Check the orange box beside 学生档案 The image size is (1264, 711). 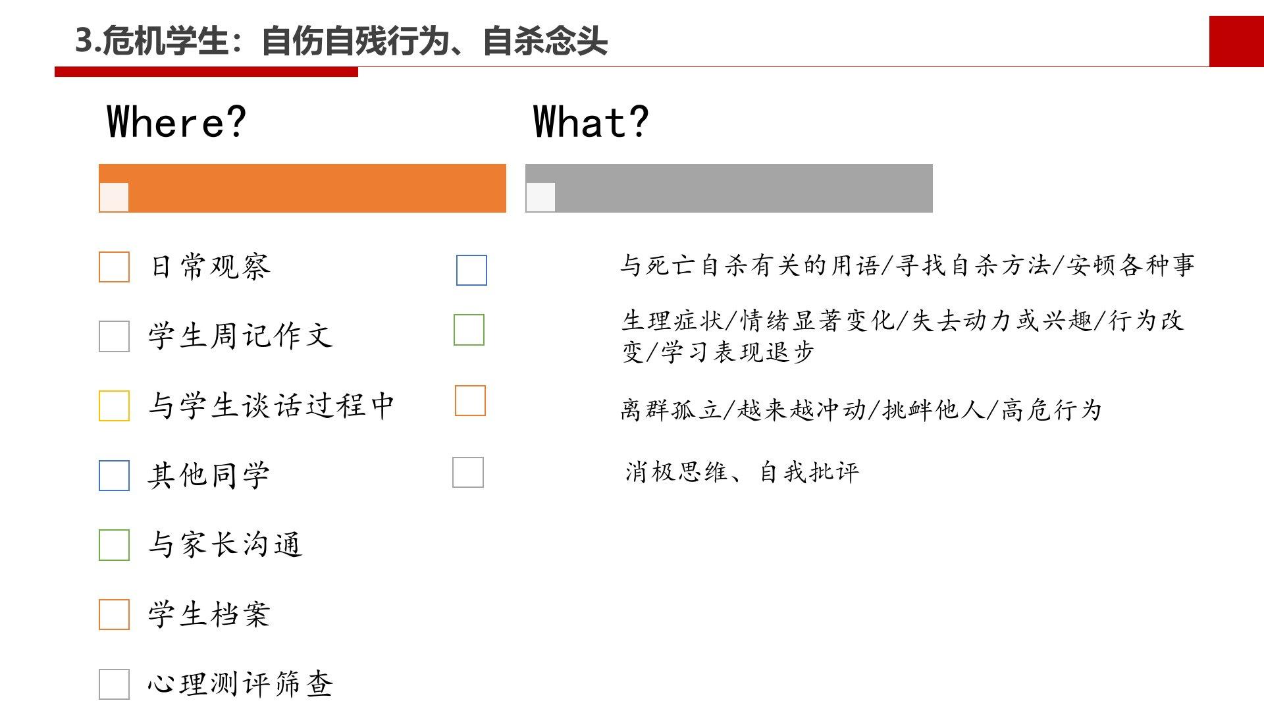pyautogui.click(x=114, y=614)
